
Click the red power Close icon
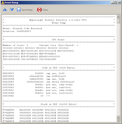pos(39,10)
